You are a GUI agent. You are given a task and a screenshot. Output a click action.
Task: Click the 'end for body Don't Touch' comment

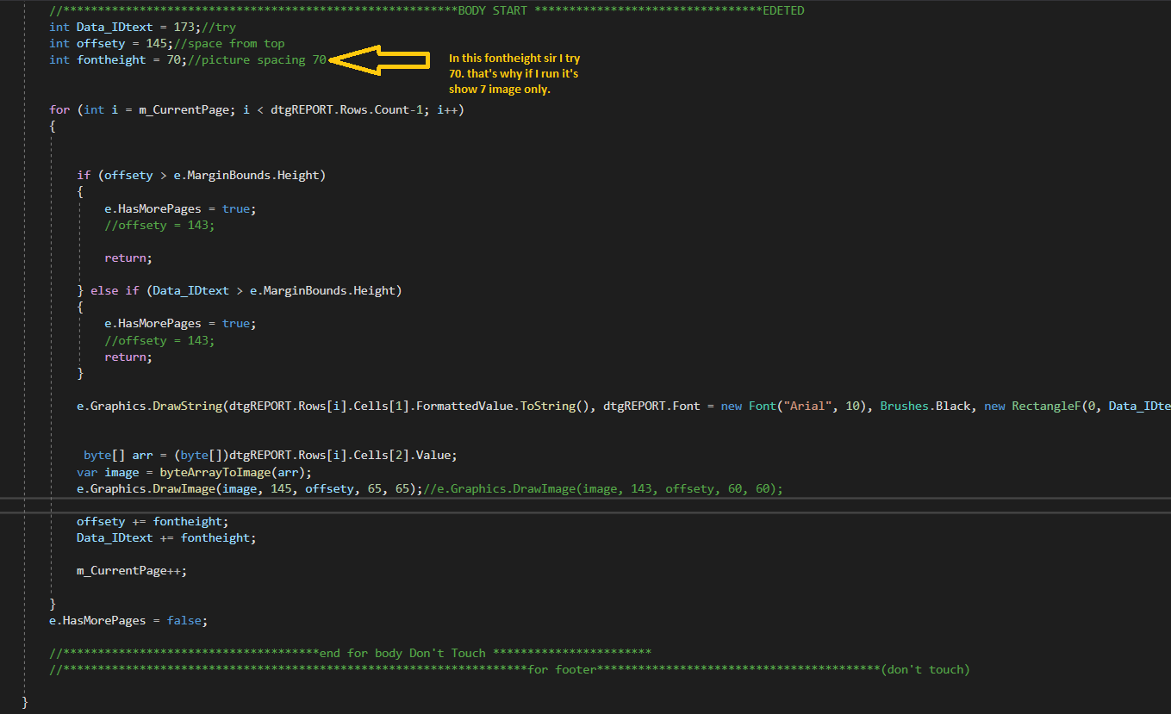pyautogui.click(x=402, y=653)
